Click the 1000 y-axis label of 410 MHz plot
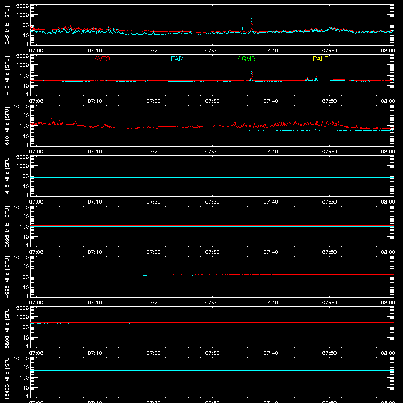Viewport: 403px width, 403px height. pyautogui.click(x=23, y=65)
